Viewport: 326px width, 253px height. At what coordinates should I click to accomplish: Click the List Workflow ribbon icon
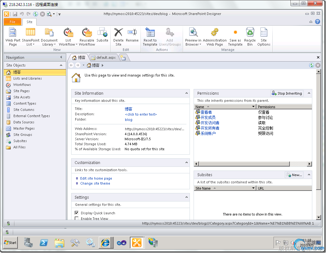coord(68,37)
